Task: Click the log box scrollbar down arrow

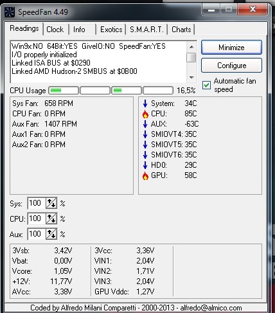Action: click(191, 78)
